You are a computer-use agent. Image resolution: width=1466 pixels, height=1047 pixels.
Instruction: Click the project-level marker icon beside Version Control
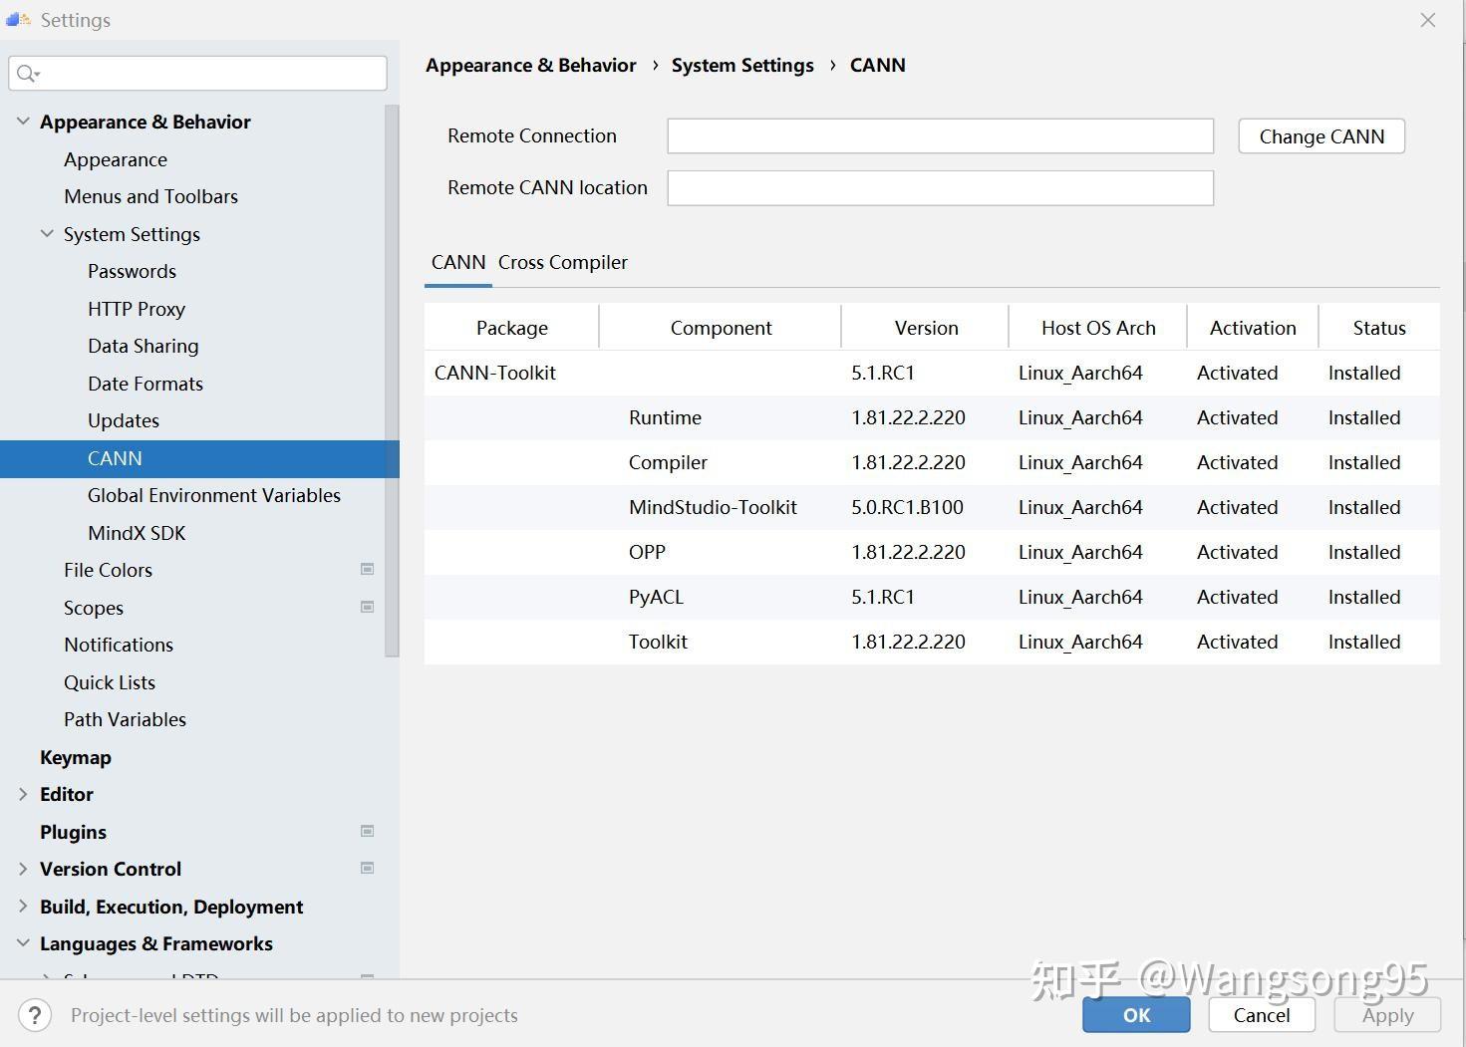pyautogui.click(x=367, y=868)
